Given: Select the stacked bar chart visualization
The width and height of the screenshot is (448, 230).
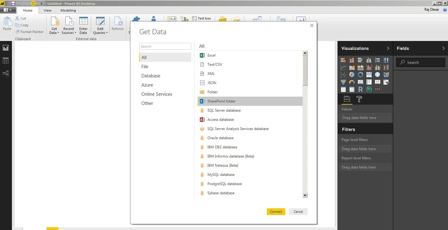Looking at the screenshot, I should tap(343, 60).
